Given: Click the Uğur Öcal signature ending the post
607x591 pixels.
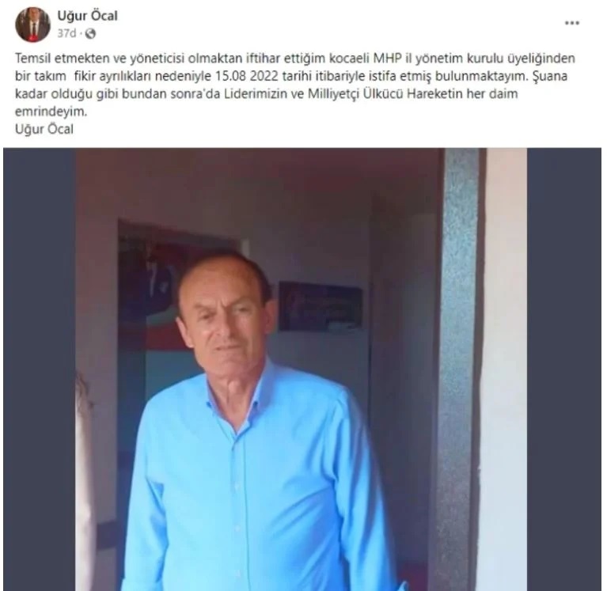Looking at the screenshot, I should (44, 129).
